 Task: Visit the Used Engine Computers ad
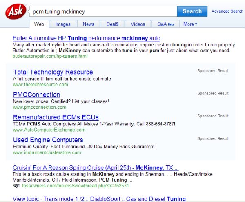(x=48, y=140)
